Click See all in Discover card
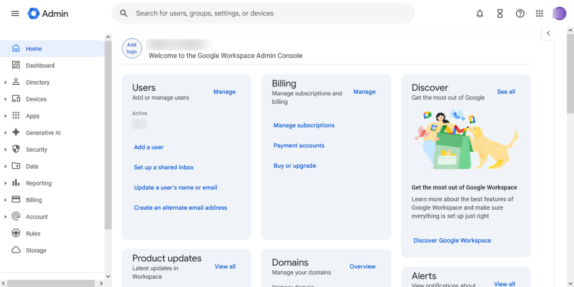The image size is (574, 287). [x=506, y=92]
